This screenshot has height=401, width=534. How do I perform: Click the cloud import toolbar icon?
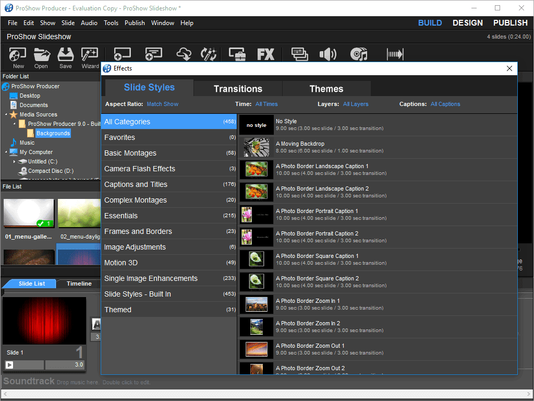coord(184,54)
